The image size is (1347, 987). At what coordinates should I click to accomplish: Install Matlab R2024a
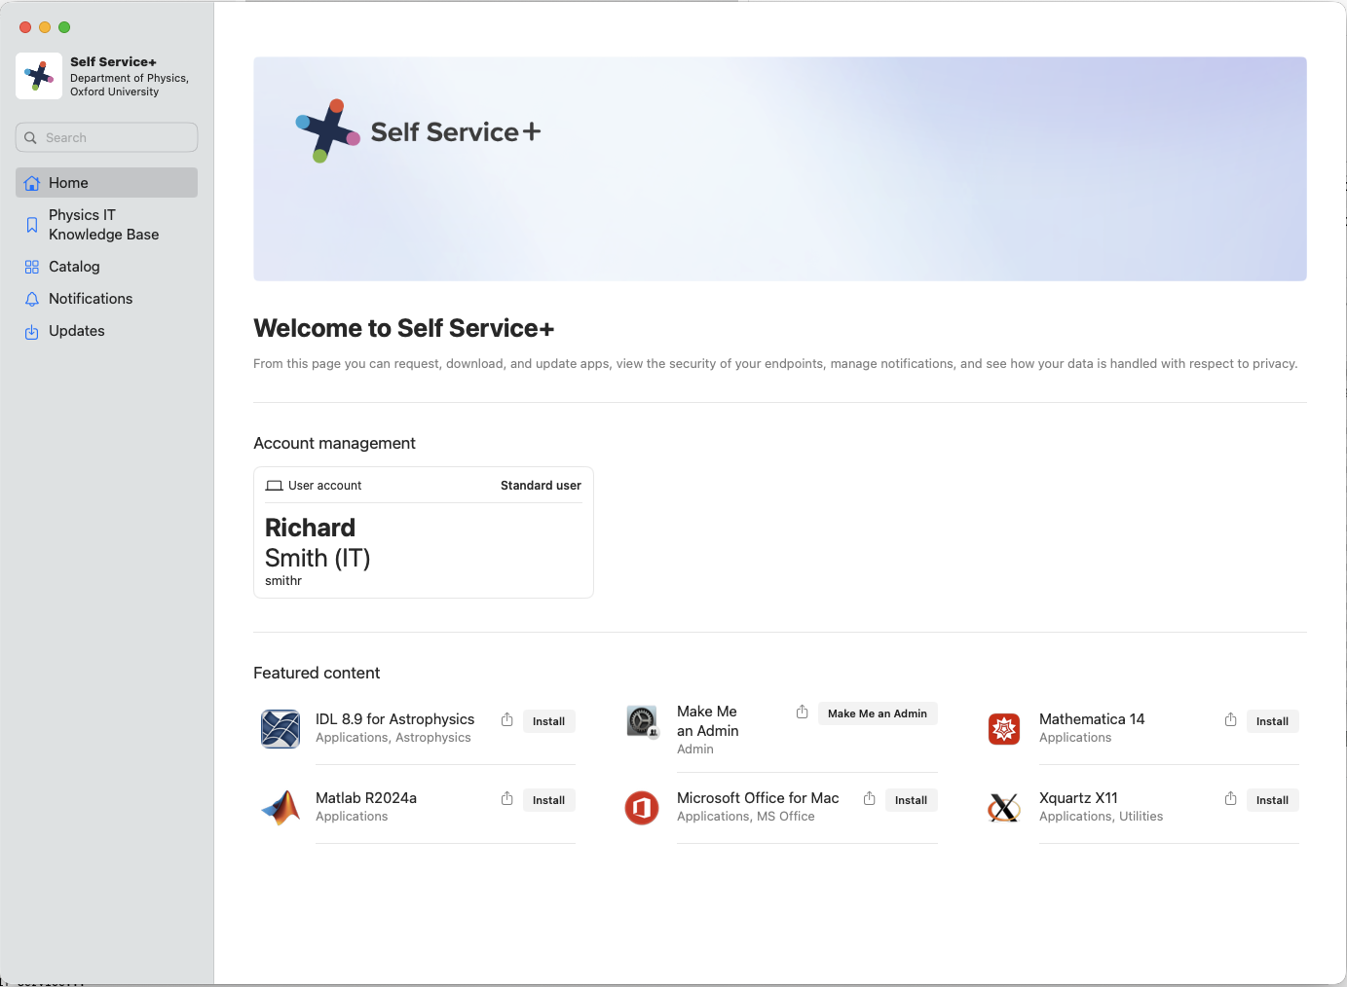(x=548, y=800)
